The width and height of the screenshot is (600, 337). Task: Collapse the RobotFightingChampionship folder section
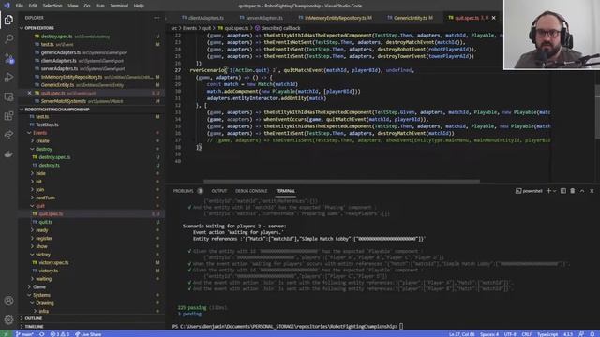coord(56,110)
